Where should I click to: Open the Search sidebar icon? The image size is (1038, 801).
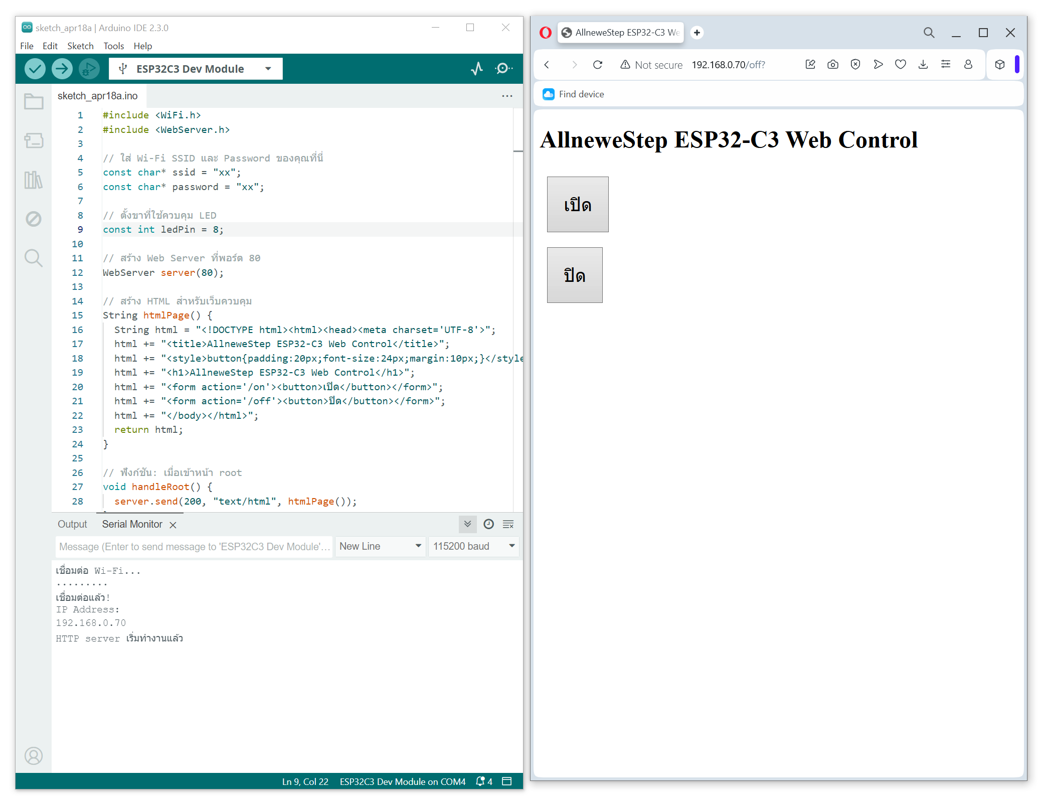tap(34, 258)
